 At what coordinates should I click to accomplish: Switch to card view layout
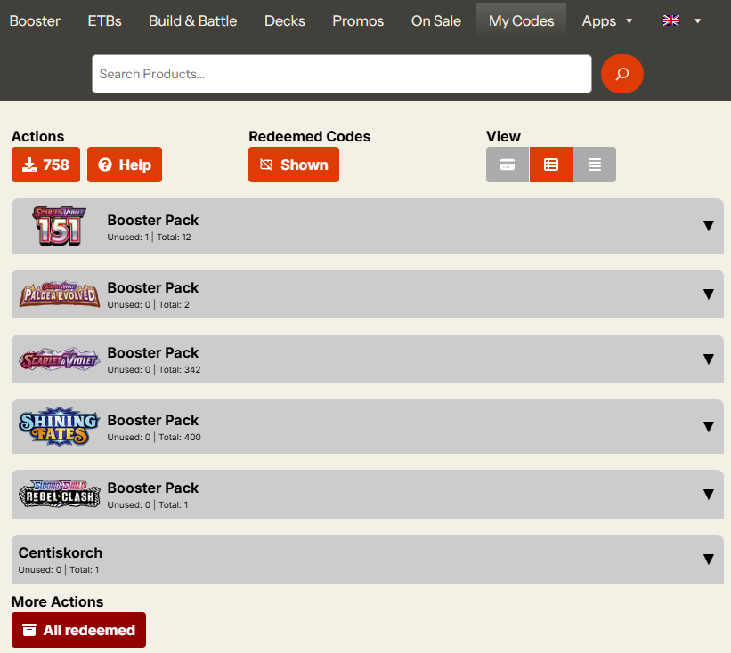(508, 165)
